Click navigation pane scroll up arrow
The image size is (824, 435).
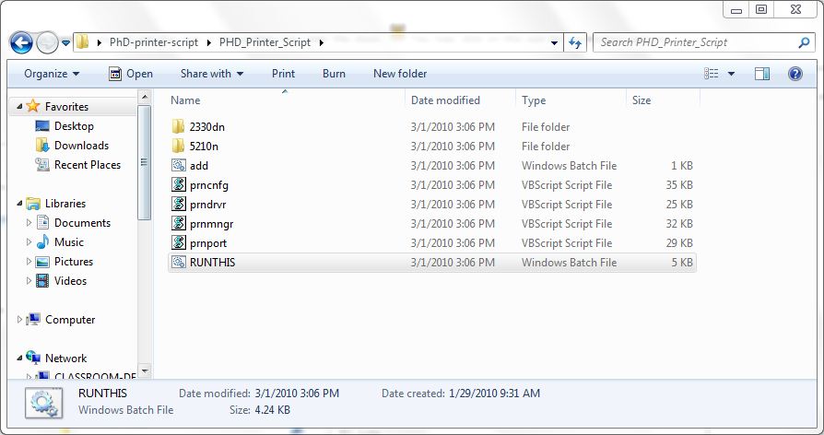pyautogui.click(x=145, y=97)
